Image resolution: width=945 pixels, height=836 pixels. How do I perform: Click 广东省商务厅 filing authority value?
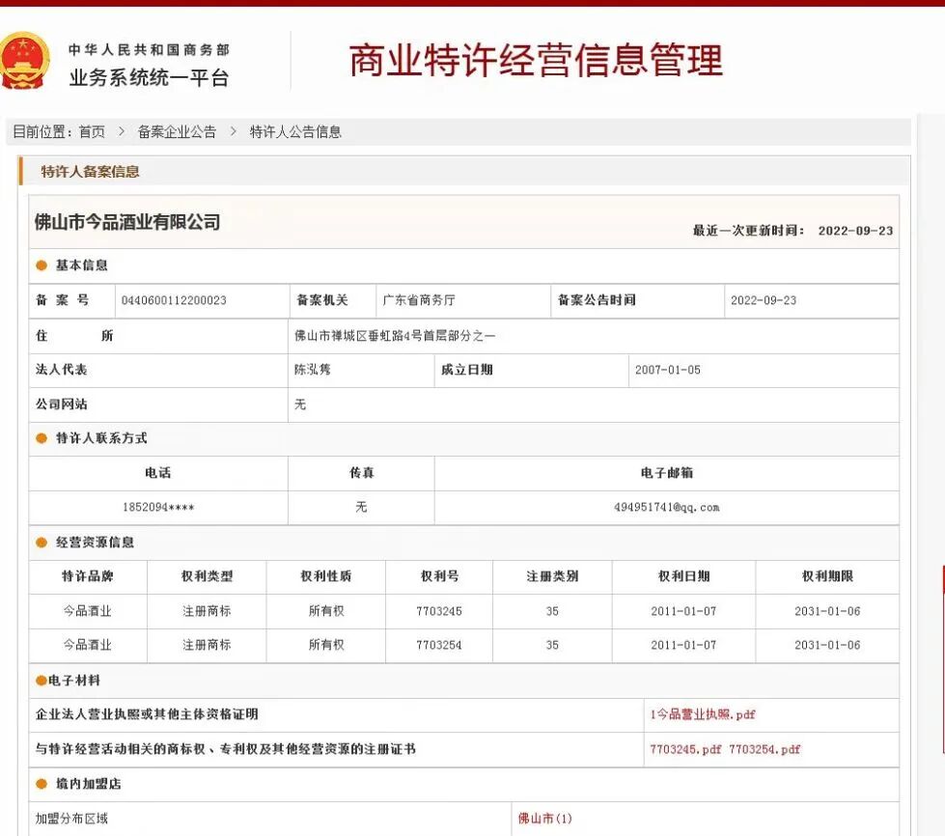point(419,300)
